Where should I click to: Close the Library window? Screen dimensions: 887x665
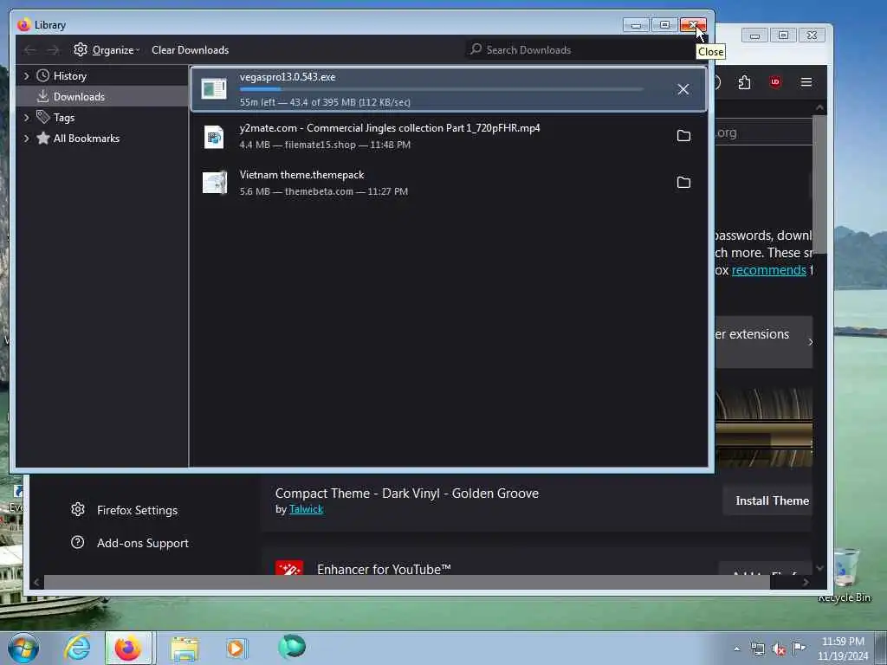point(693,25)
